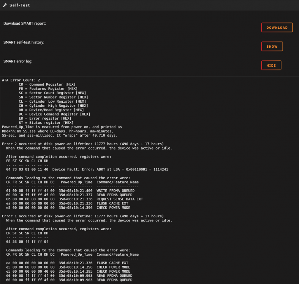The height and width of the screenshot is (284, 299).
Task: Click the 'Download SMART report:' label
Action: [25, 23]
